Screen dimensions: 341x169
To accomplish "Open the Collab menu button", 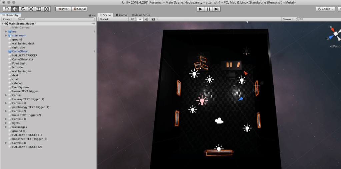I will (325, 9).
